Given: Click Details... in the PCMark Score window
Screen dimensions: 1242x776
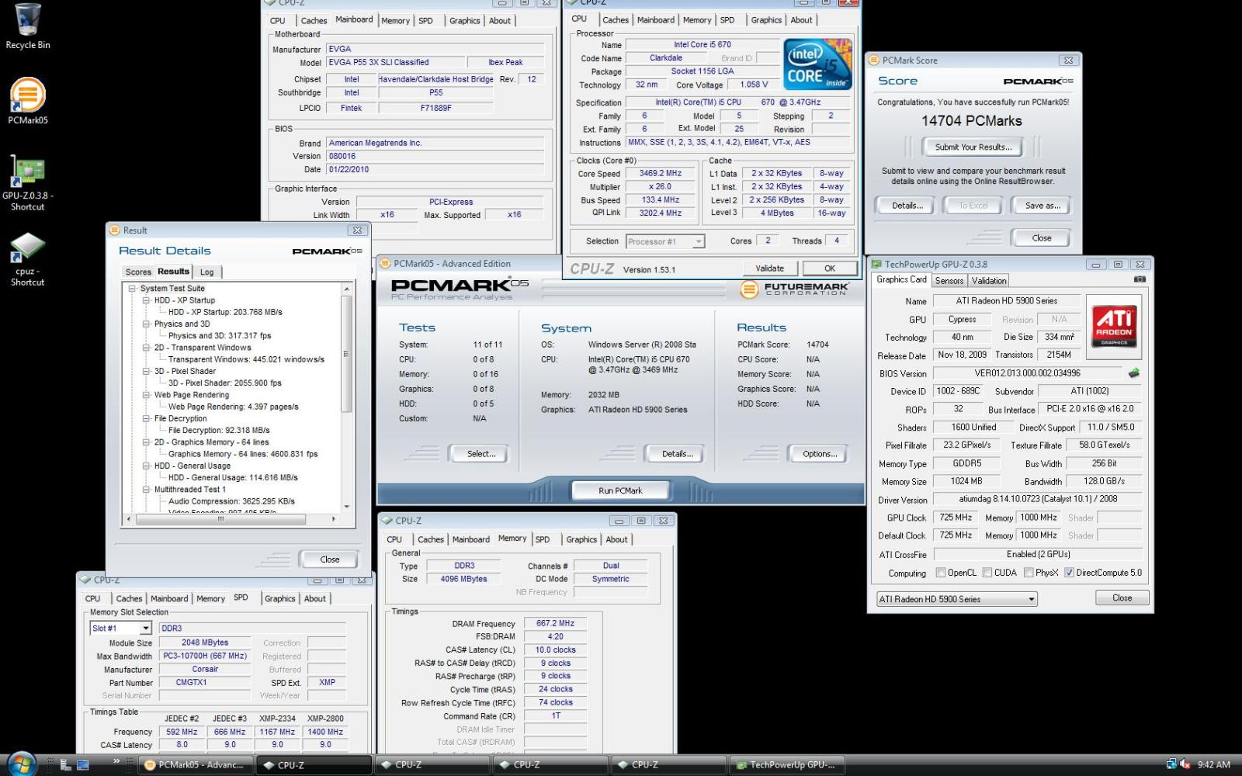Looking at the screenshot, I should [907, 206].
